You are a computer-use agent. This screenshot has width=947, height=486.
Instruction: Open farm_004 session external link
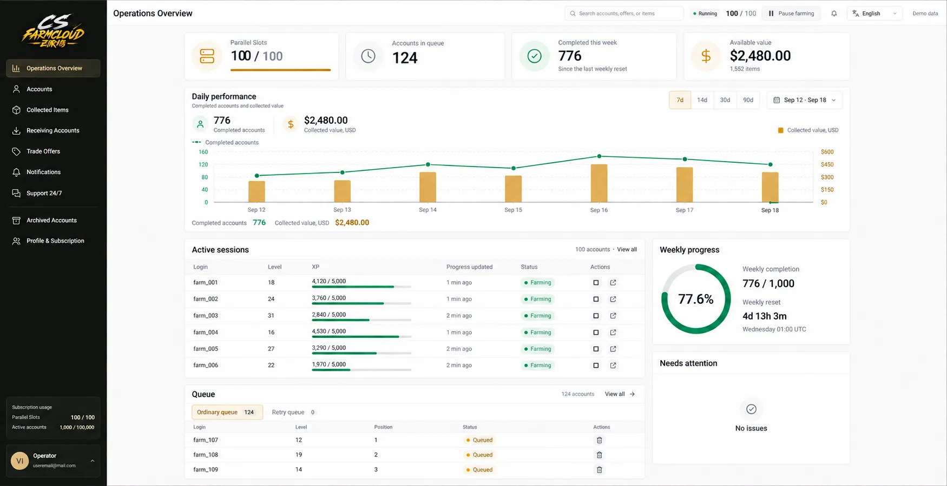(x=613, y=332)
